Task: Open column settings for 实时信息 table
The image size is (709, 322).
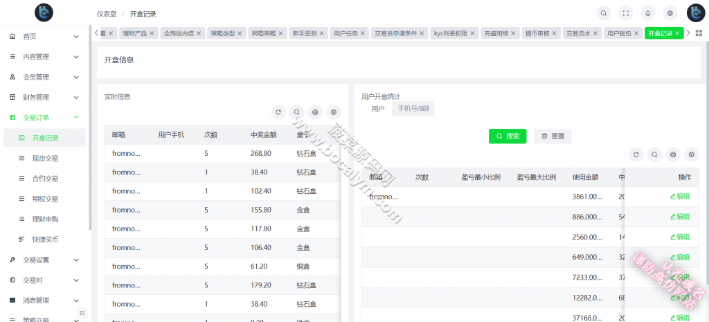Action: (334, 111)
